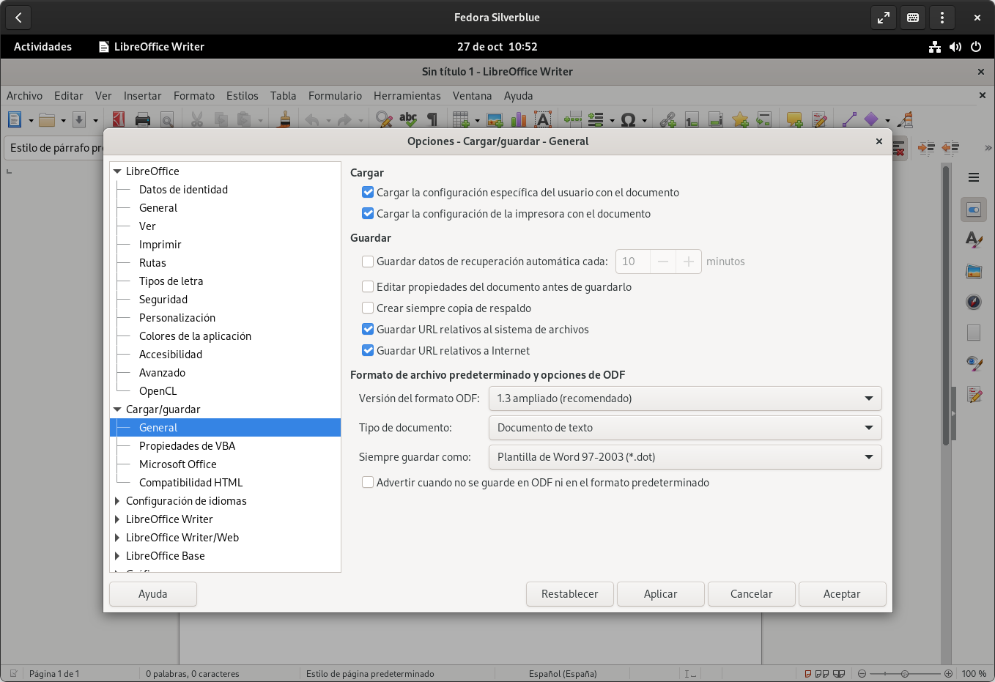Image resolution: width=995 pixels, height=682 pixels.
Task: Click the Insert bookmark star icon
Action: pyautogui.click(x=740, y=119)
